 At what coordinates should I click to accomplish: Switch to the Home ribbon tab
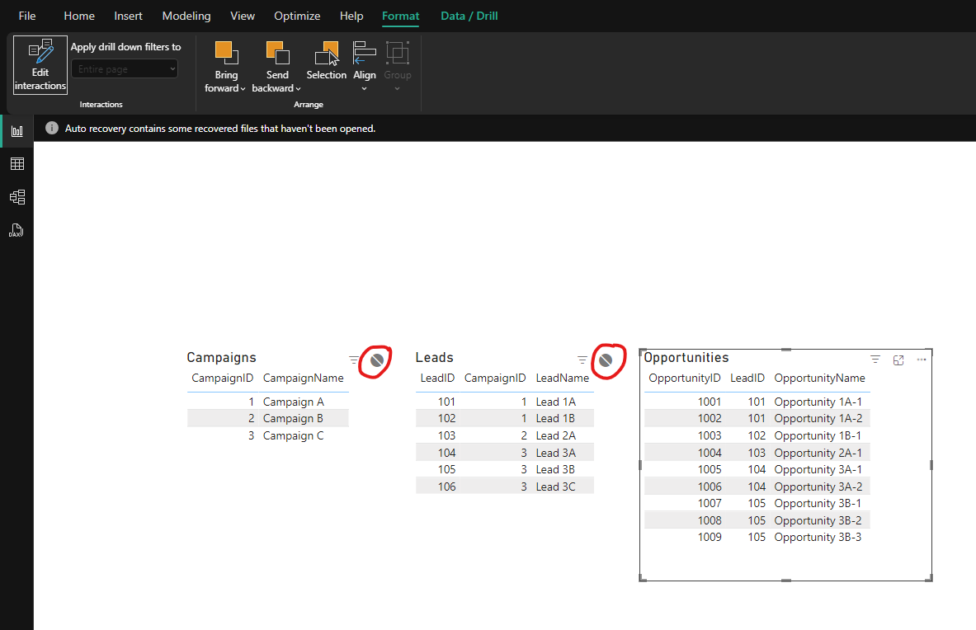click(x=79, y=16)
